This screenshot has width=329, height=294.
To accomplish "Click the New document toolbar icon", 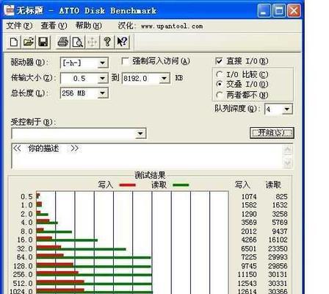I will [14, 42].
